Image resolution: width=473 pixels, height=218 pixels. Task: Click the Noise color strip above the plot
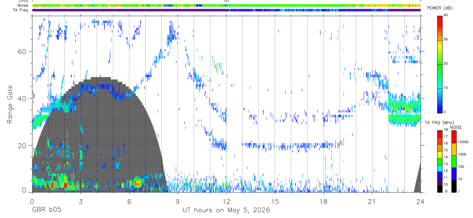pyautogui.click(x=226, y=5)
